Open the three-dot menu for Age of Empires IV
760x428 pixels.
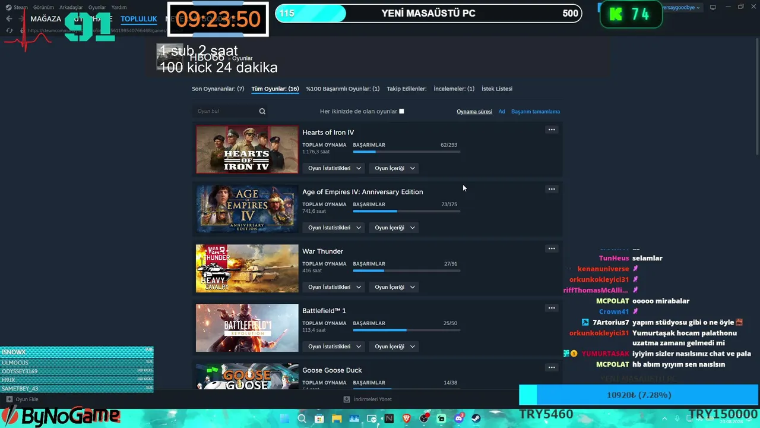[552, 189]
